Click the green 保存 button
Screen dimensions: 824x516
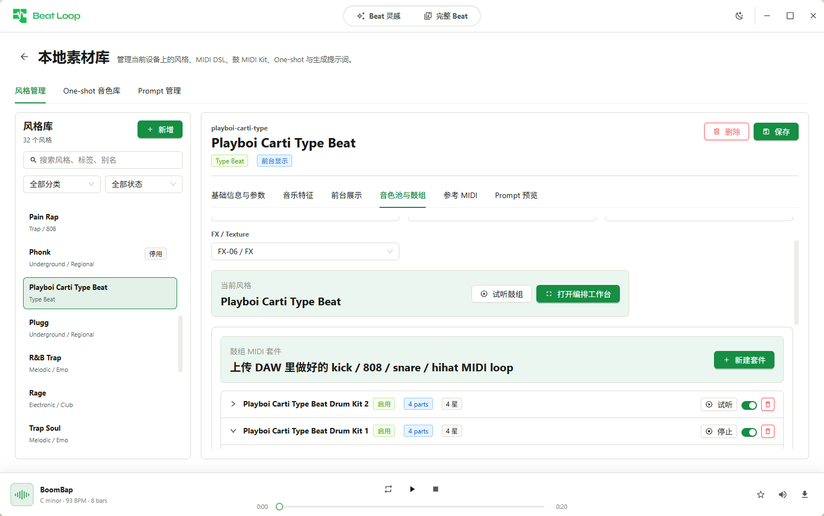tap(776, 131)
